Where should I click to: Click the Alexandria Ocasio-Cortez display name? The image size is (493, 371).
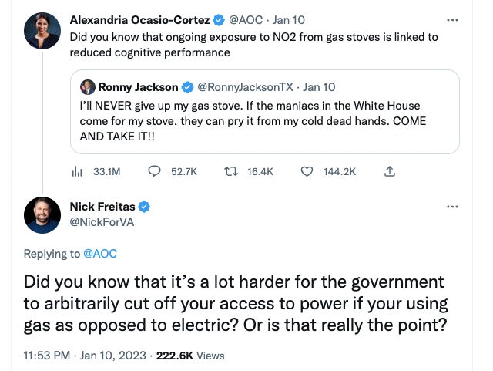pos(137,19)
